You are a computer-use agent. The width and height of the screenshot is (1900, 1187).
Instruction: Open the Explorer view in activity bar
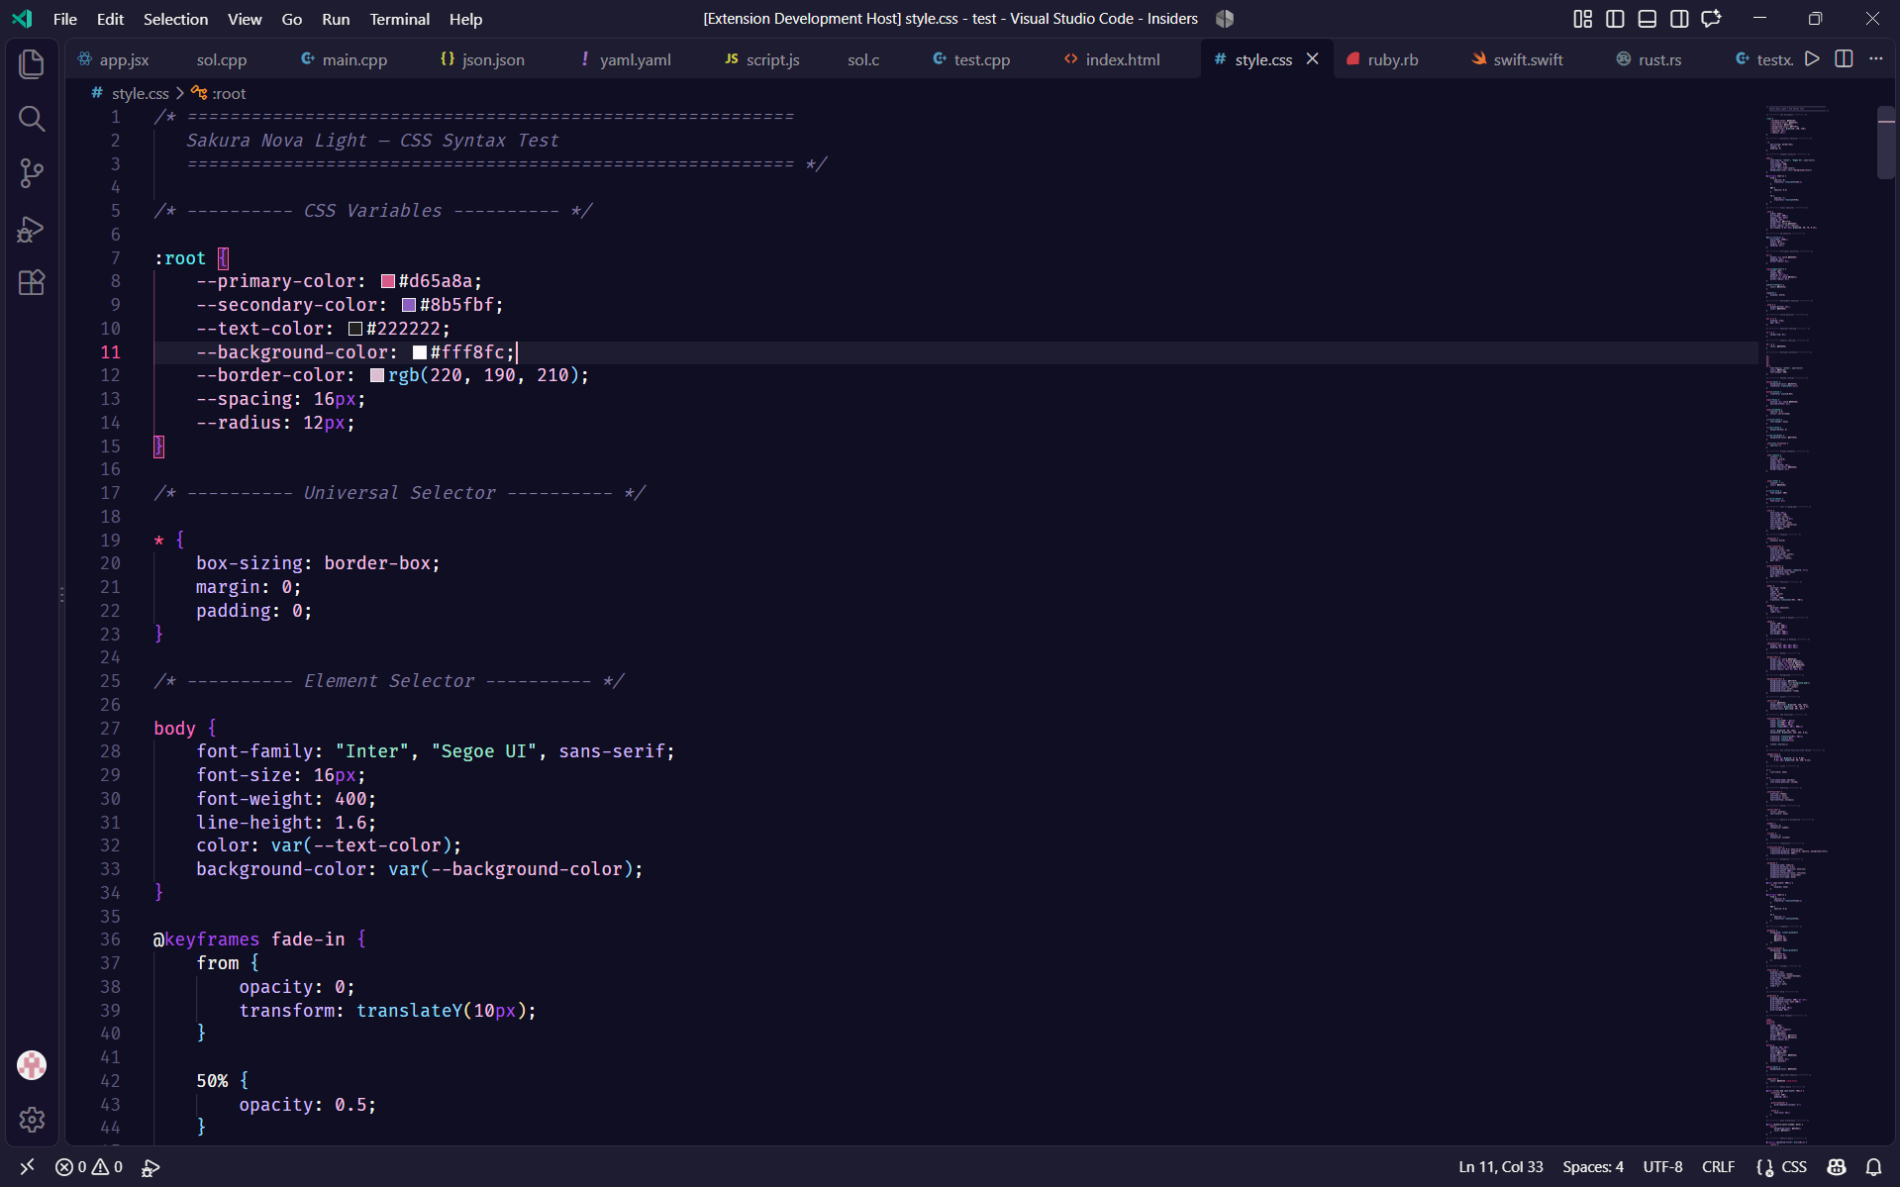point(32,64)
